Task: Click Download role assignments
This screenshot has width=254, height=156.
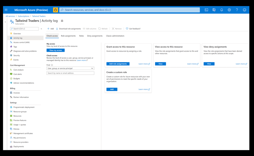Action: coord(68,29)
